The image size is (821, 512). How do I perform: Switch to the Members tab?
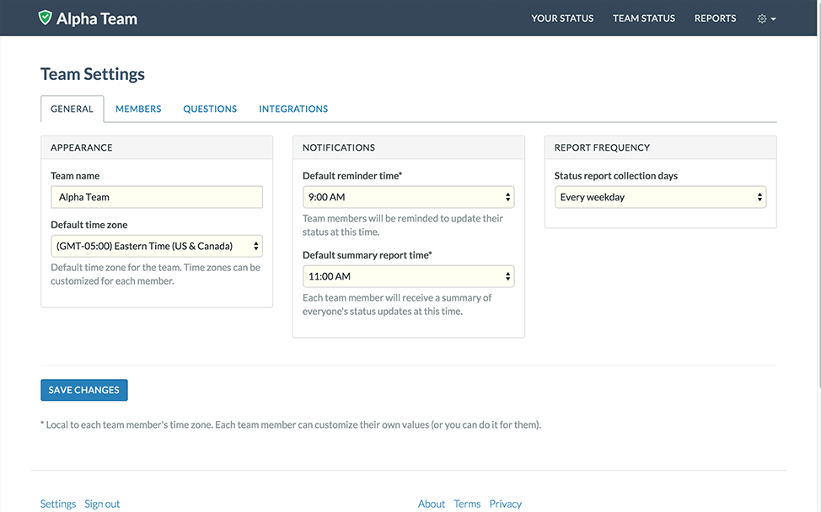(x=138, y=109)
